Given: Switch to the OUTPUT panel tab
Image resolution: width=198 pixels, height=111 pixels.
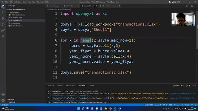Looking at the screenshot, I should (x=60, y=86).
